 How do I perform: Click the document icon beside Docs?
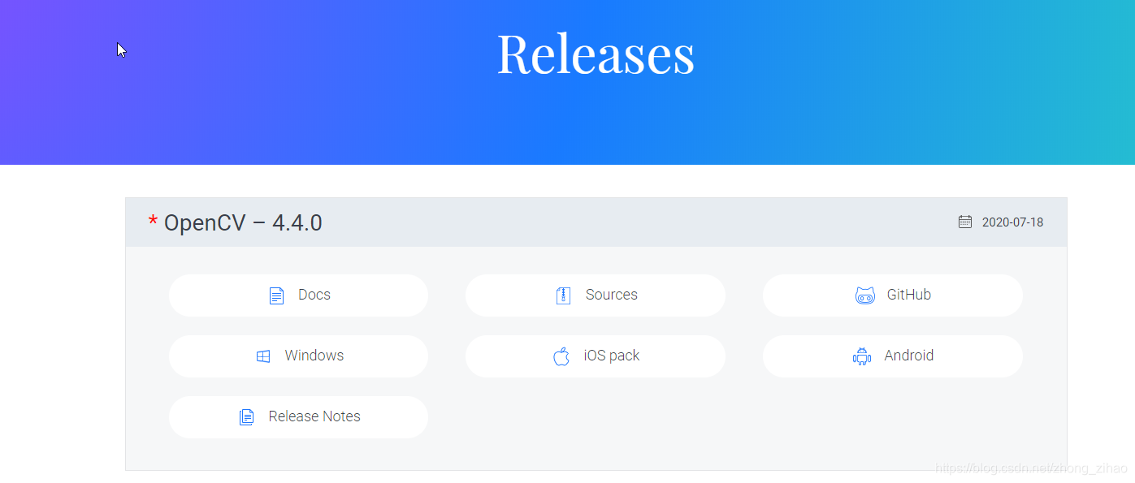(276, 295)
